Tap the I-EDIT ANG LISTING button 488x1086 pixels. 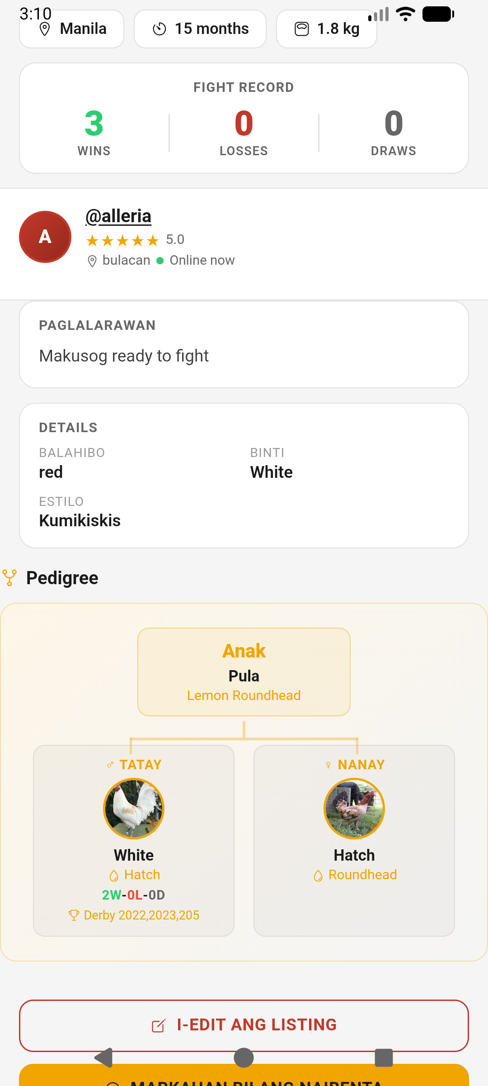click(244, 1026)
